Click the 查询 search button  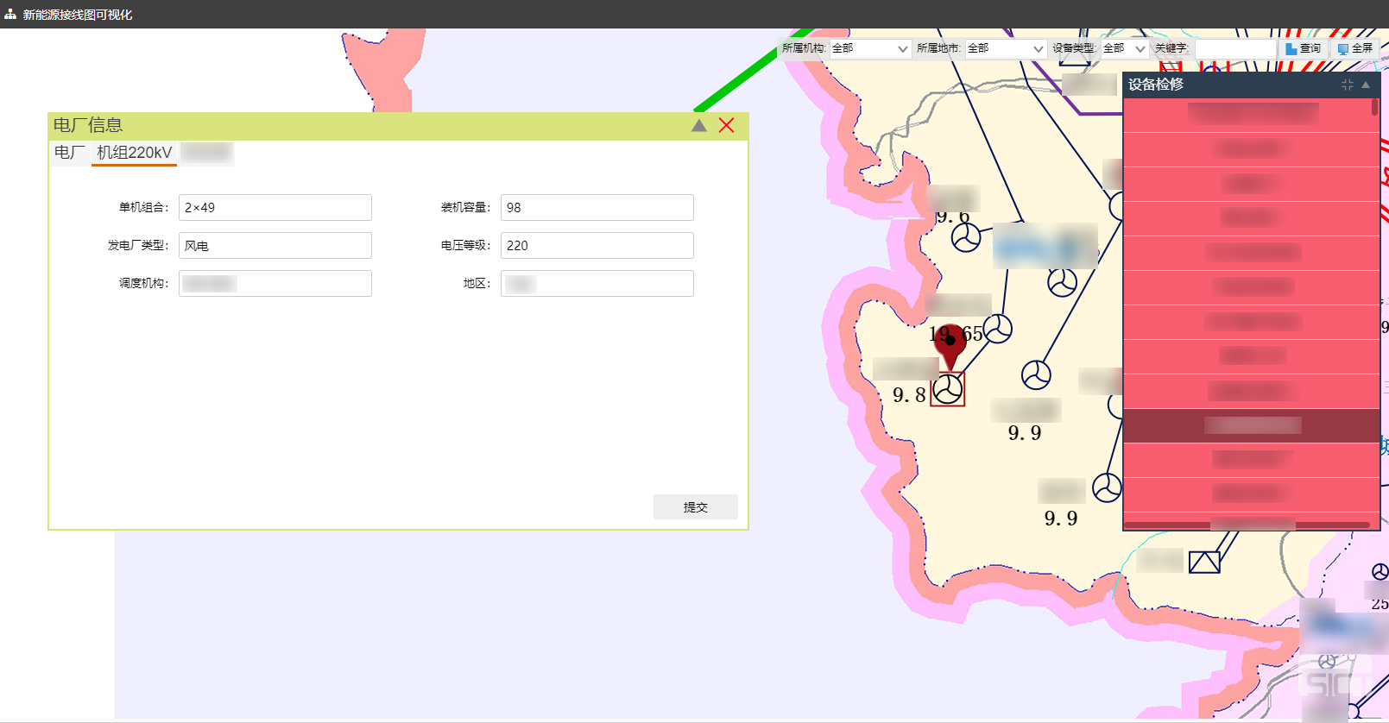point(1303,49)
